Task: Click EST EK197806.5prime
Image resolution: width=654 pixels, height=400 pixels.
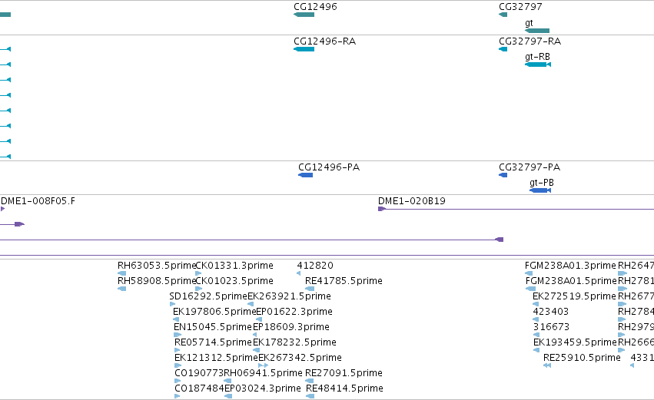Action: pyautogui.click(x=214, y=312)
